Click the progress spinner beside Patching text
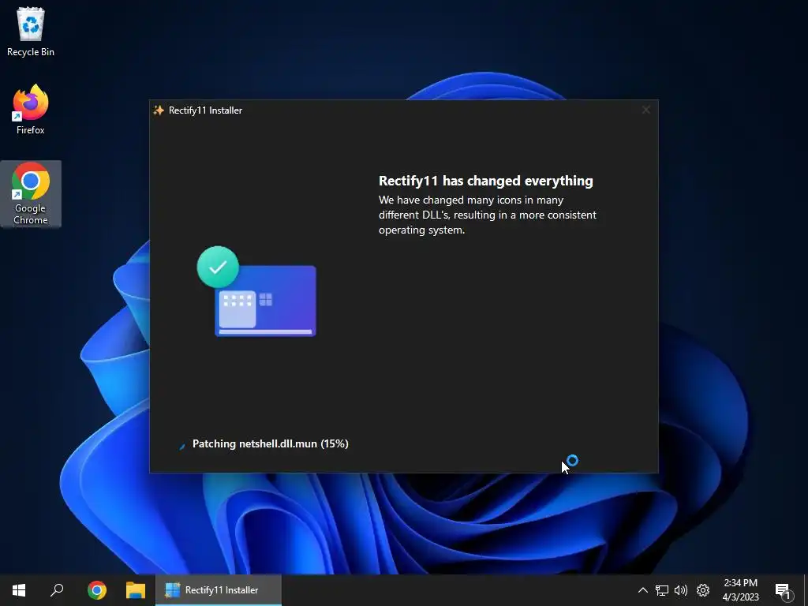808x606 pixels. pyautogui.click(x=182, y=446)
